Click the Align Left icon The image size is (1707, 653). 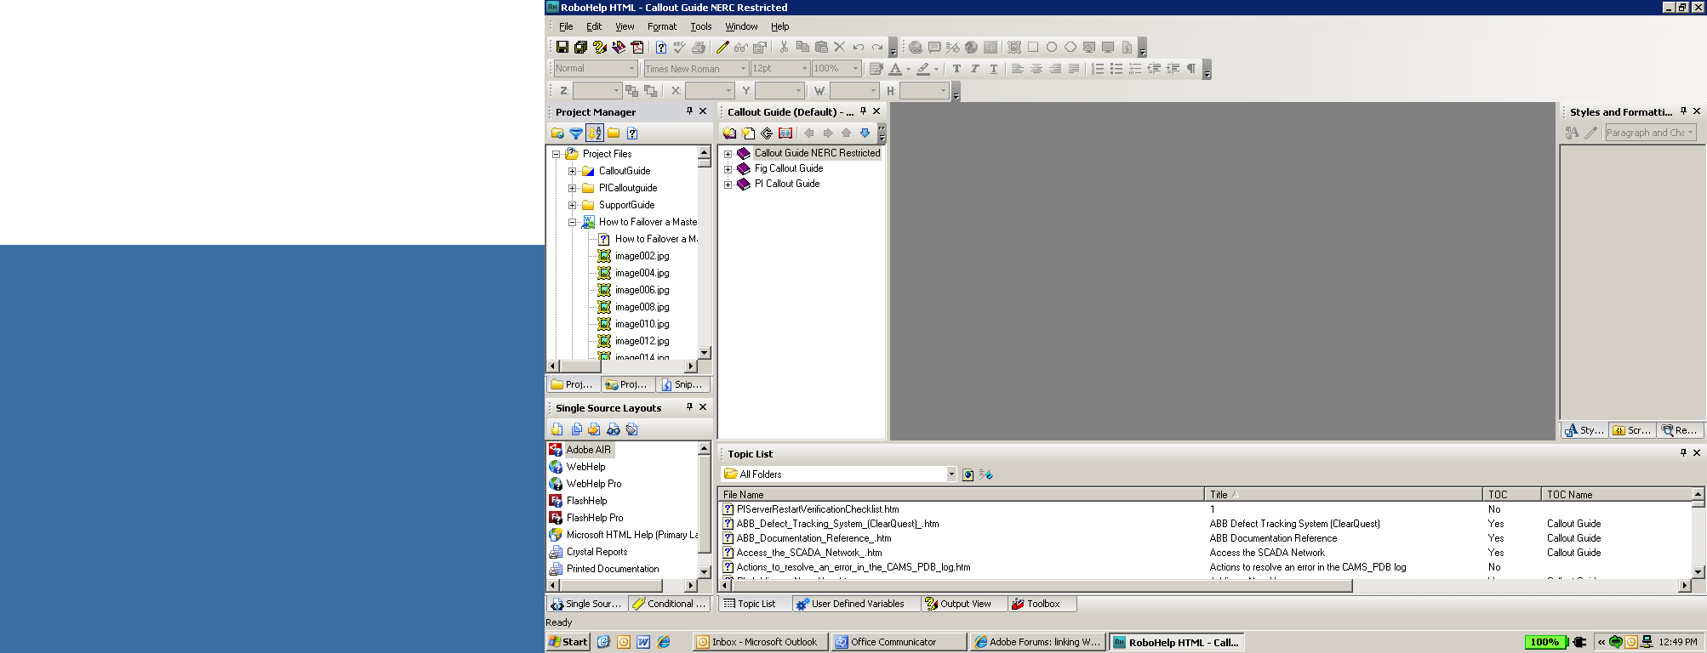tap(1018, 69)
